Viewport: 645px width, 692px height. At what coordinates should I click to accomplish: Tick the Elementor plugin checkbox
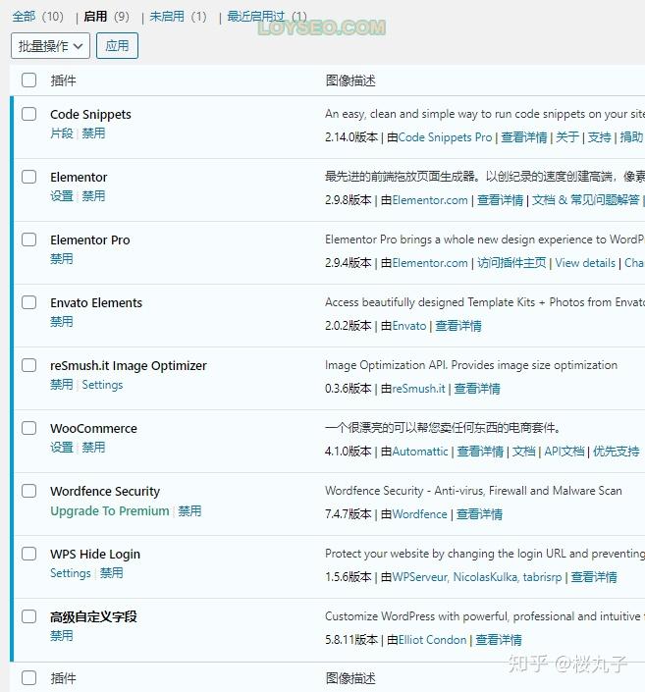[x=29, y=177]
